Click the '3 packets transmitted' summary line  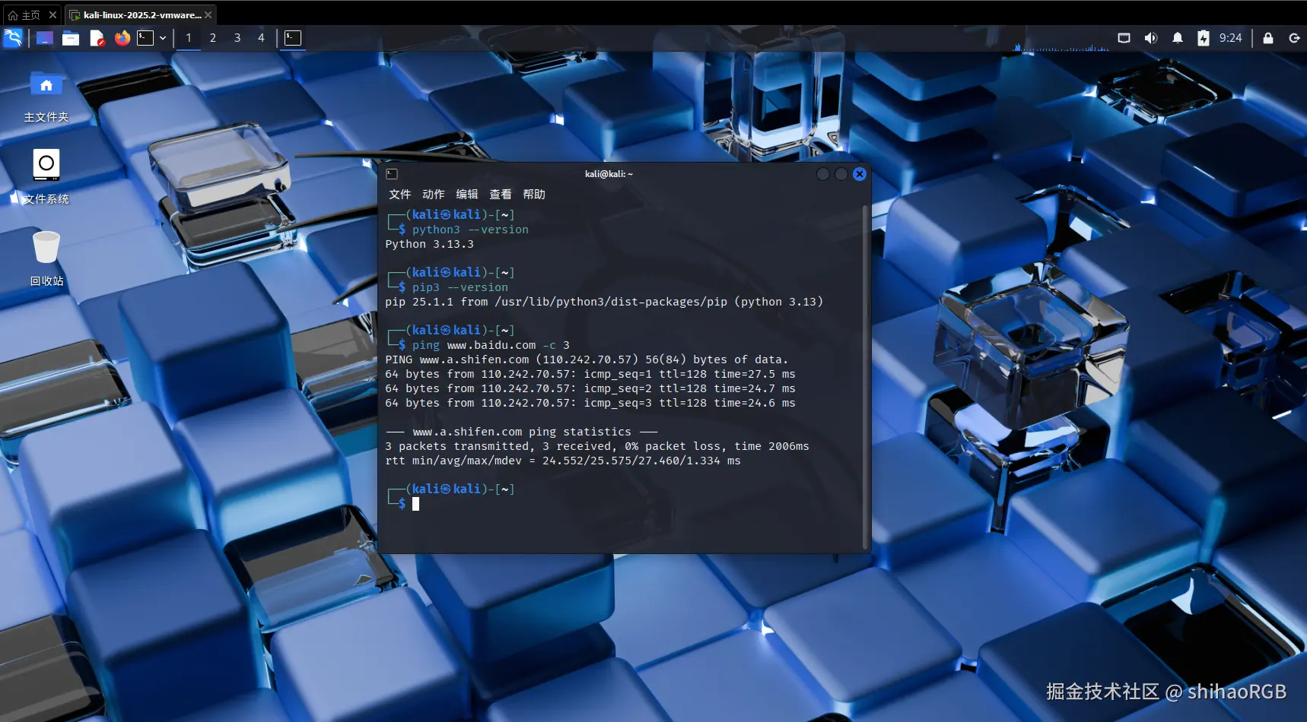tap(597, 446)
